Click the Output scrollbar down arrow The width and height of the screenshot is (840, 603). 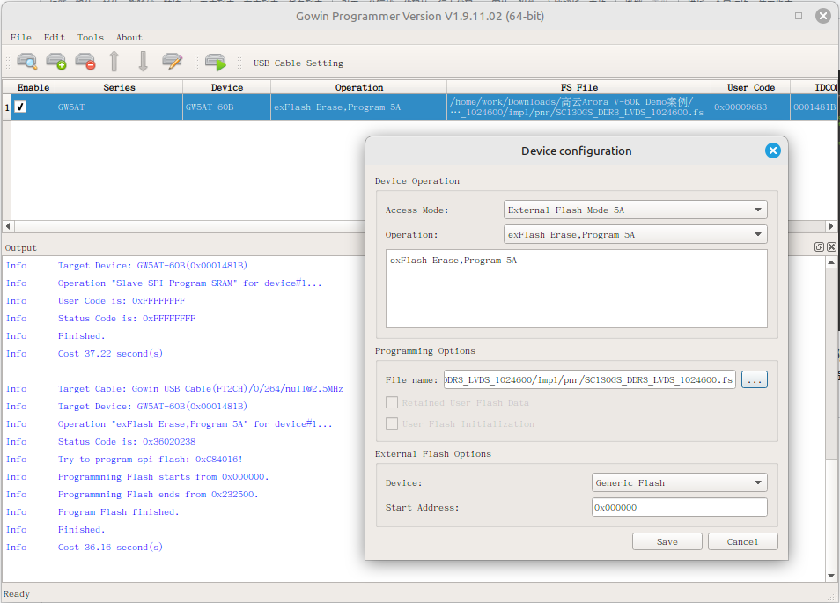click(x=831, y=576)
